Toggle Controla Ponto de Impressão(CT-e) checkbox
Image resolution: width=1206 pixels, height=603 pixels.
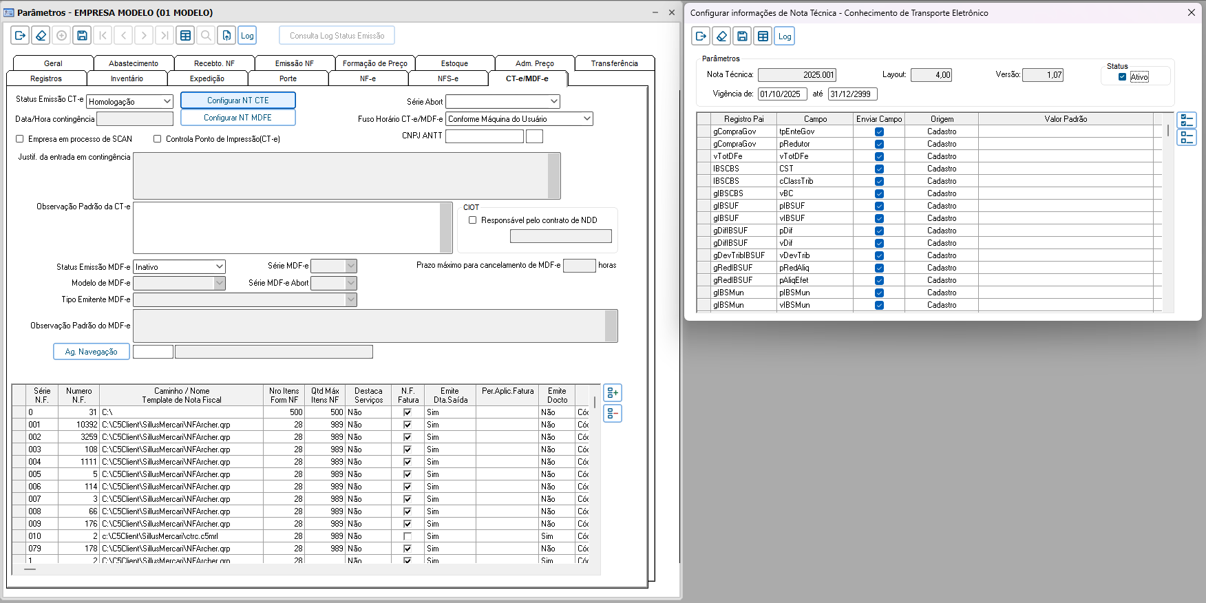coord(158,139)
